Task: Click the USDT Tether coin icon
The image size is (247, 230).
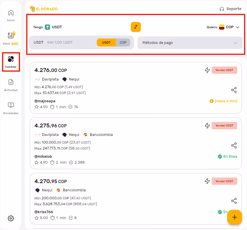Action: point(47,27)
